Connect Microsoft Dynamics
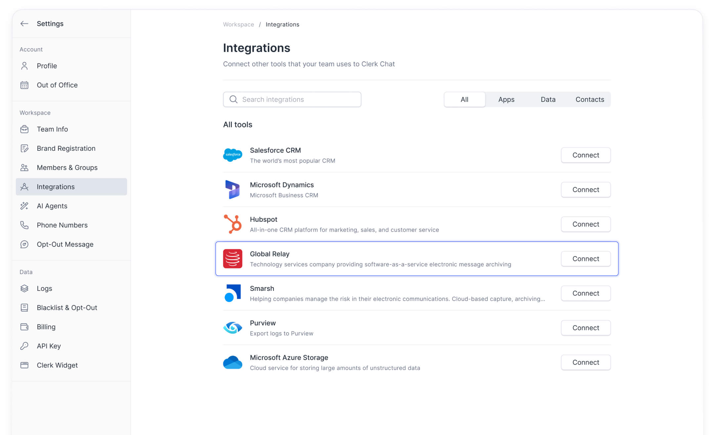Image resolution: width=715 pixels, height=435 pixels. 586,190
